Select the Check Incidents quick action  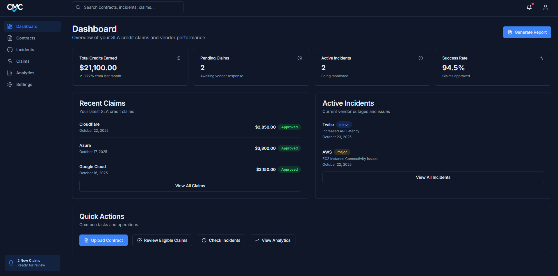click(221, 240)
